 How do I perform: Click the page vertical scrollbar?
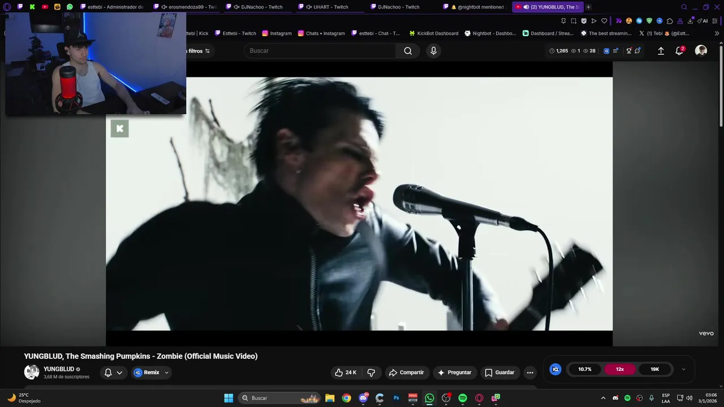(x=721, y=86)
